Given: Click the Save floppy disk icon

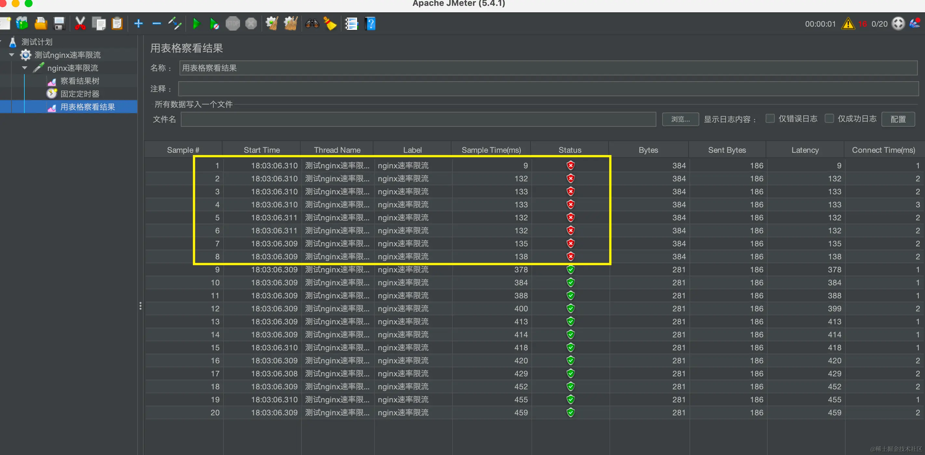Looking at the screenshot, I should [59, 24].
